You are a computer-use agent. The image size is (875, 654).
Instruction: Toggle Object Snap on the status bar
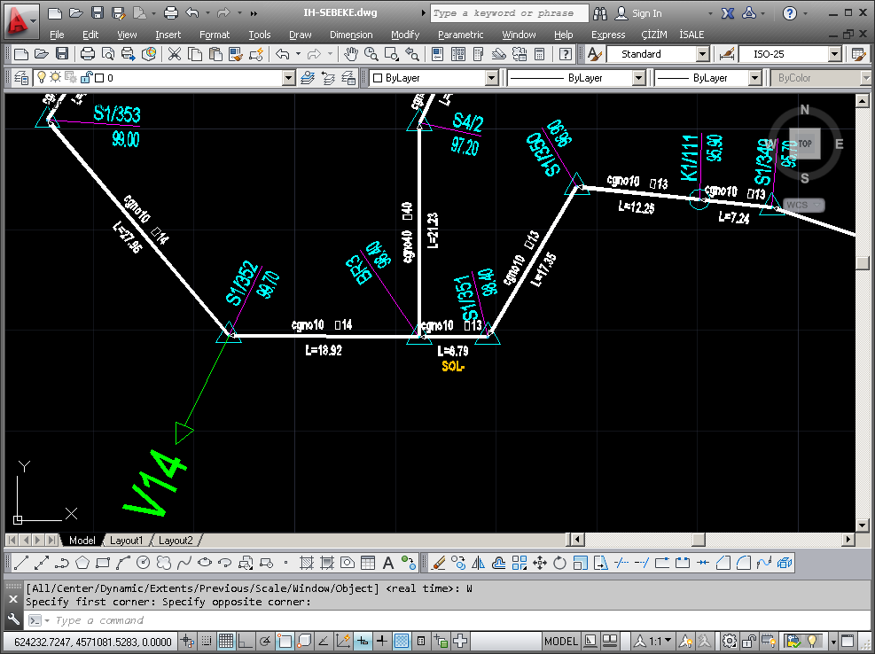tap(284, 641)
